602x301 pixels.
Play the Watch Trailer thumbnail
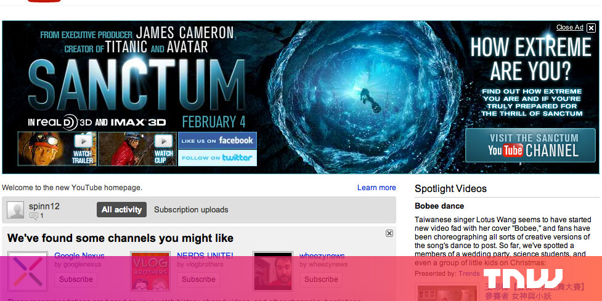coord(57,149)
